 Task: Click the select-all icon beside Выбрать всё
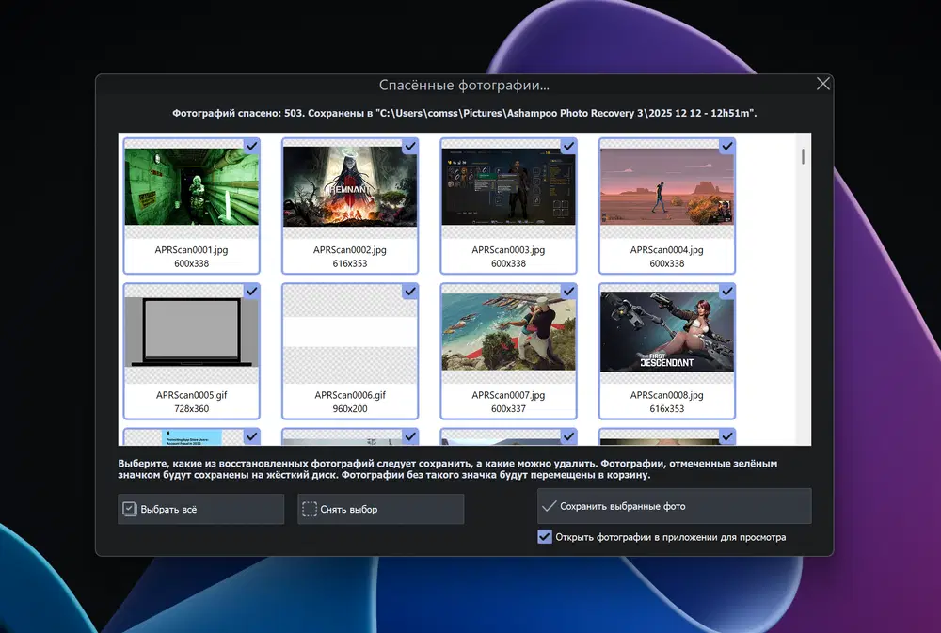tap(130, 509)
